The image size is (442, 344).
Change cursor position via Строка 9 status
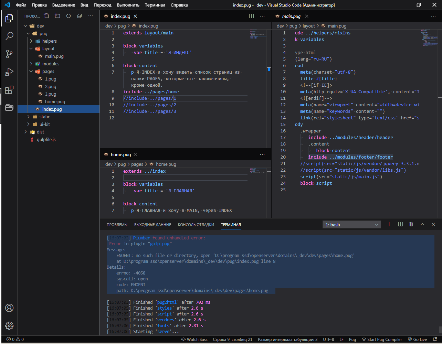coord(233,339)
